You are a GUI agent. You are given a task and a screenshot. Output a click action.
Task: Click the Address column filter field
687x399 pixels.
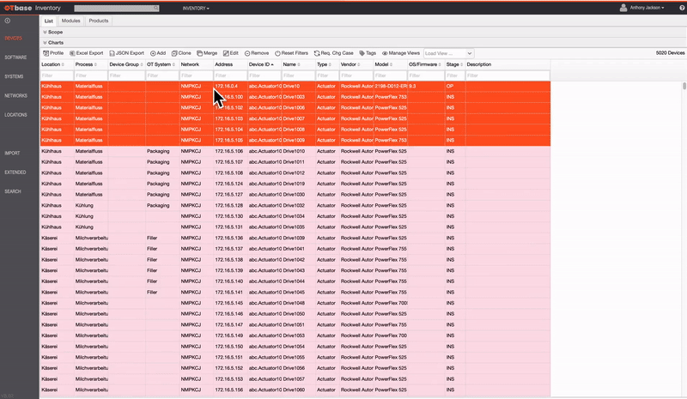pyautogui.click(x=230, y=76)
